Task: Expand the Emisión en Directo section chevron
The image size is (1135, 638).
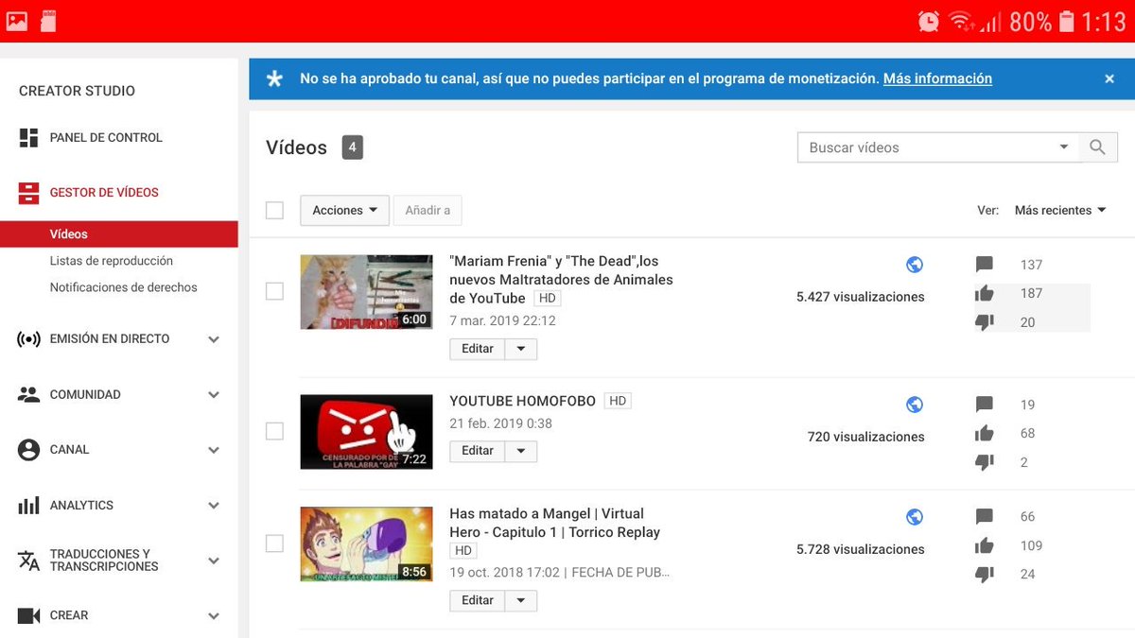Action: [214, 339]
